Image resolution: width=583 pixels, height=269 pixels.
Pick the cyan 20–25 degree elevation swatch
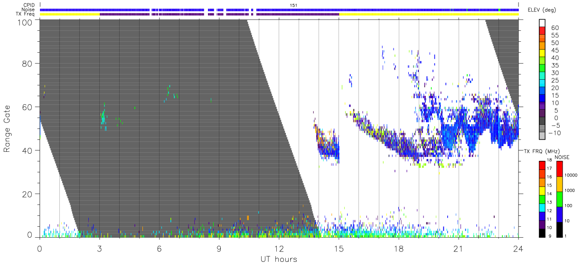542,84
